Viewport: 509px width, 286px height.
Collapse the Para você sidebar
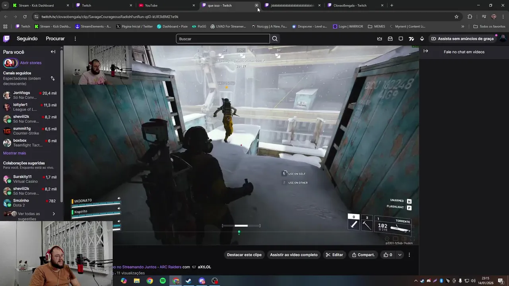[x=53, y=52]
